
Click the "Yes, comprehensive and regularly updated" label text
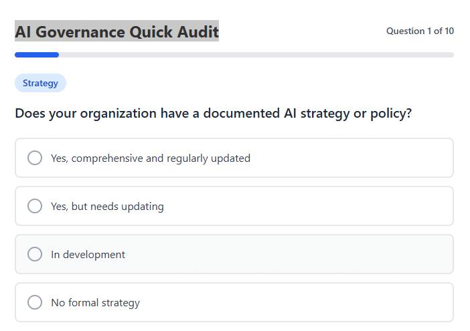[150, 158]
